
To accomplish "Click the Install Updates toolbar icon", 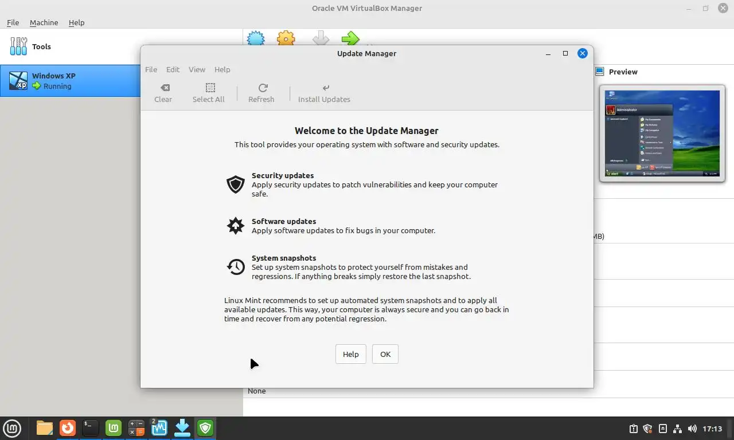I will 326,88.
